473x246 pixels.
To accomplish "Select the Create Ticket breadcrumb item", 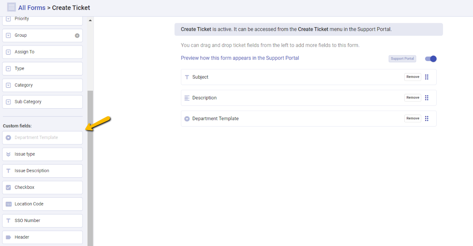I will [x=71, y=7].
